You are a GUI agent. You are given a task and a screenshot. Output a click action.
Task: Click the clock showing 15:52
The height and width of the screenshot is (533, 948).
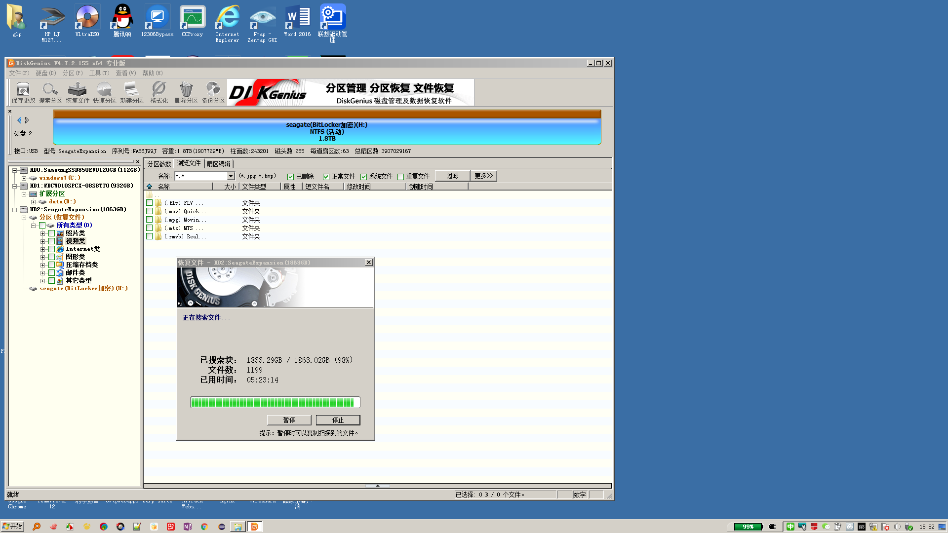tap(927, 527)
